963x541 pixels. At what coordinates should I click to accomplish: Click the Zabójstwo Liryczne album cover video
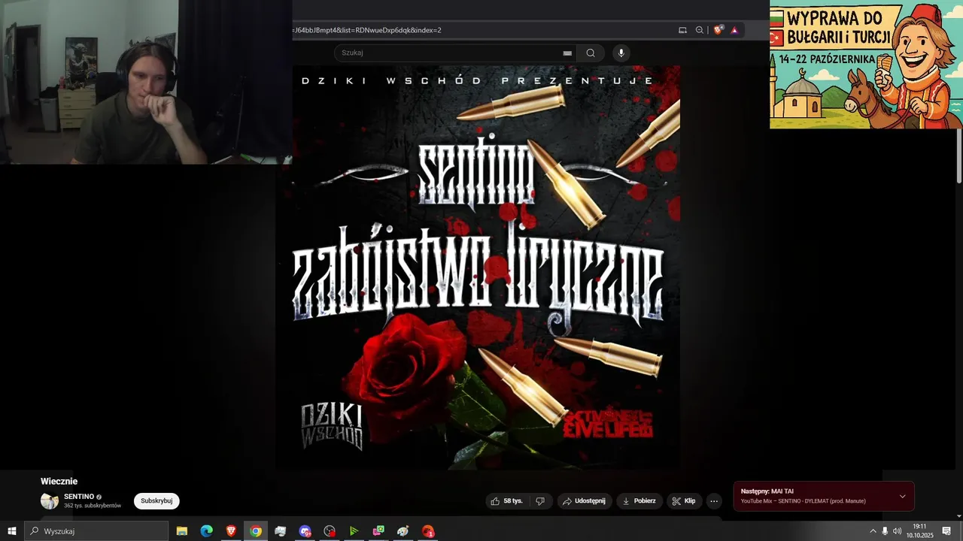478,267
